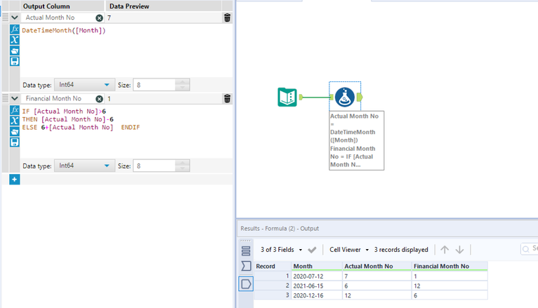The width and height of the screenshot is (538, 308).
Task: Clear the Actual Month No column name
Action: click(x=99, y=18)
